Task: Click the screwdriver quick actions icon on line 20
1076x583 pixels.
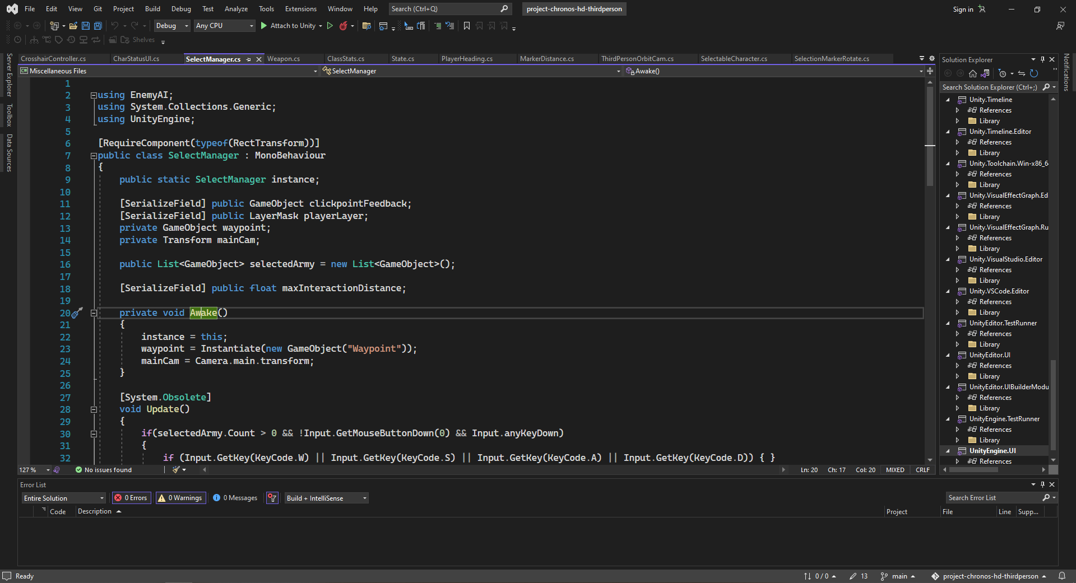Action: coord(77,313)
